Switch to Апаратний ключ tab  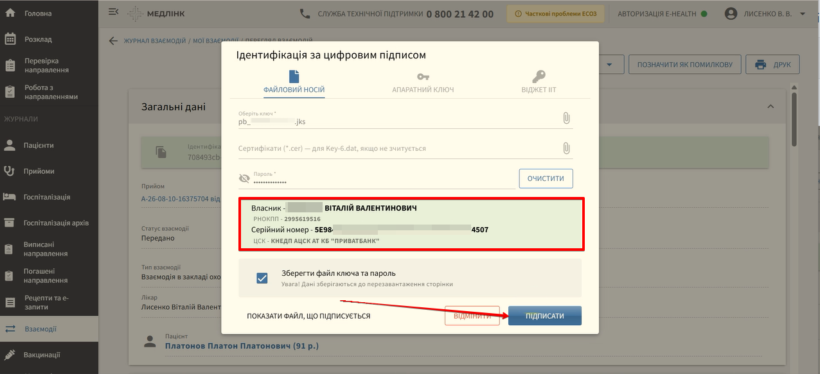coord(423,83)
